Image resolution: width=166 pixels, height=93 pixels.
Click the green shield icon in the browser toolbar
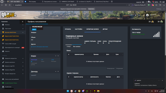point(149,5)
